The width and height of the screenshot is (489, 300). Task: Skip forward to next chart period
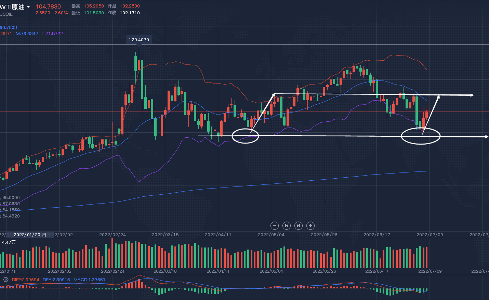pyautogui.click(x=299, y=226)
